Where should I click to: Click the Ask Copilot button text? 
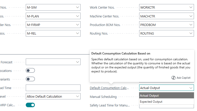[184, 78]
